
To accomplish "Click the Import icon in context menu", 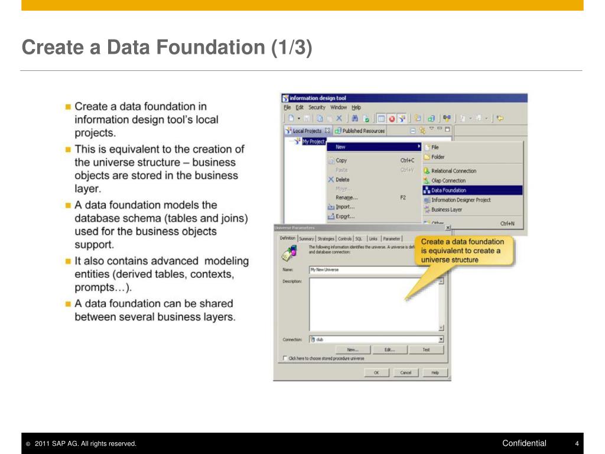I will pos(331,207).
